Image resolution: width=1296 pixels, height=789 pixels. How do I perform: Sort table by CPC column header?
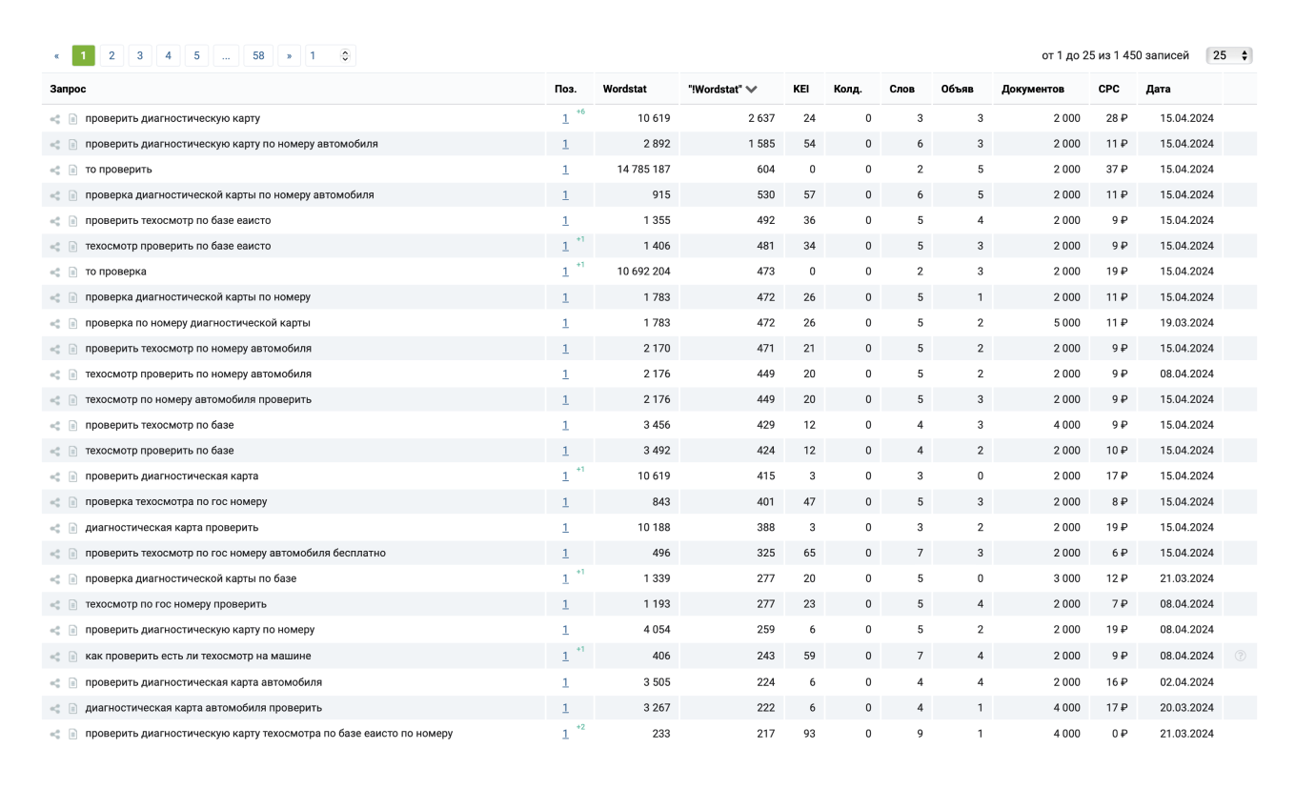[x=1108, y=90]
